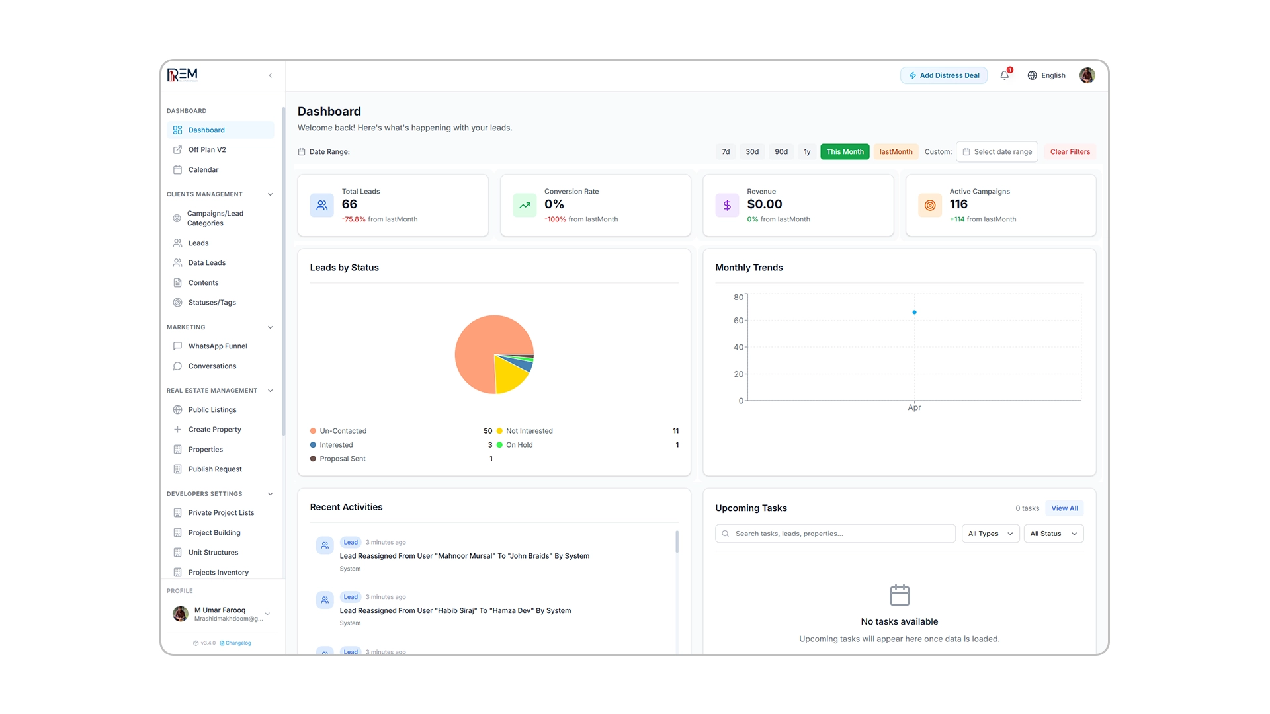Click the globe language icon
The image size is (1270, 714).
tap(1032, 75)
